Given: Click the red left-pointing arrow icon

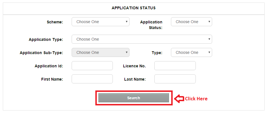Looking at the screenshot, I should pos(179,99).
